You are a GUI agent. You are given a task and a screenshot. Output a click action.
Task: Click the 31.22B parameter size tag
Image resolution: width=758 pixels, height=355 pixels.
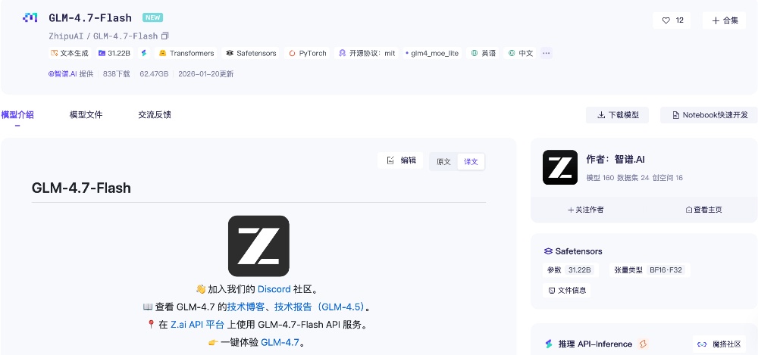(114, 53)
